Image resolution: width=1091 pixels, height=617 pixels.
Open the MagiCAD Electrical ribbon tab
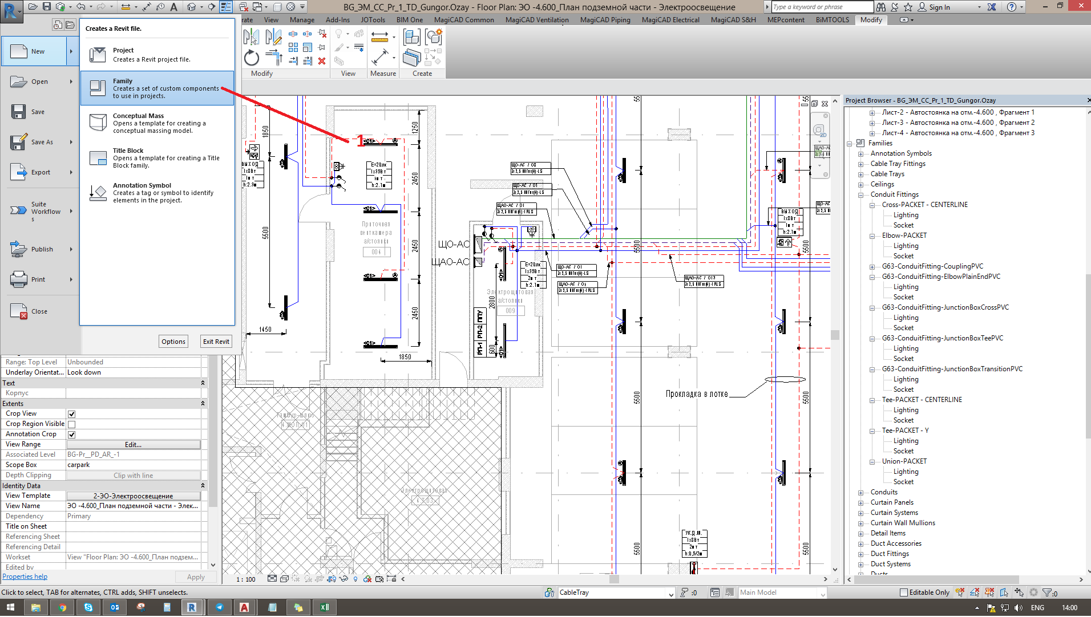click(x=670, y=19)
